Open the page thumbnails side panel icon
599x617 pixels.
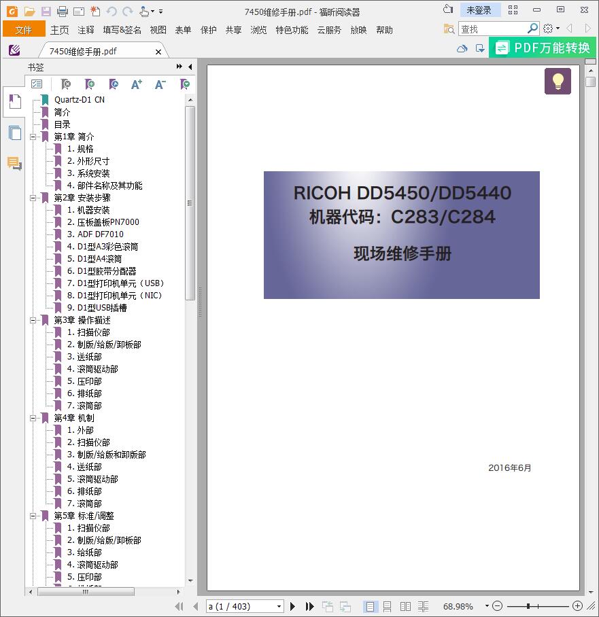click(x=15, y=133)
